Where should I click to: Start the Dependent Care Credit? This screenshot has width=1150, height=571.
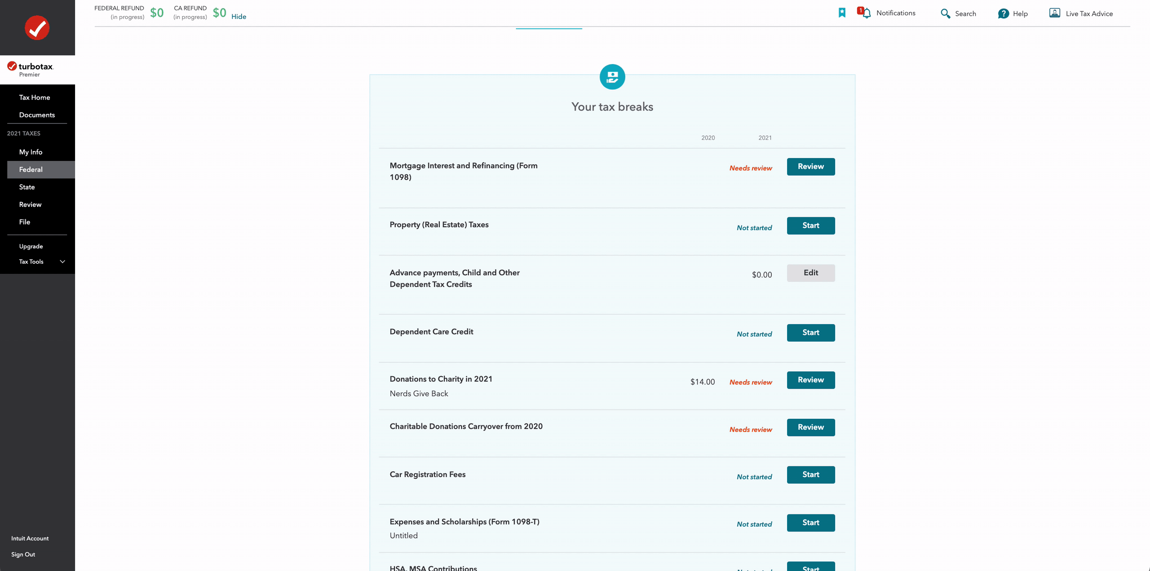(810, 333)
